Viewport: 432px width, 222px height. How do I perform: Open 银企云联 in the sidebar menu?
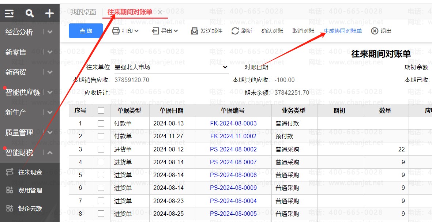point(30,208)
